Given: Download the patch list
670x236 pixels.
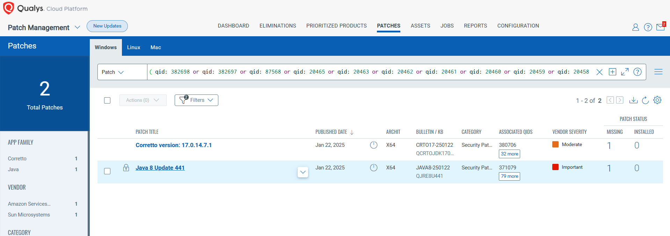Looking at the screenshot, I should point(633,100).
